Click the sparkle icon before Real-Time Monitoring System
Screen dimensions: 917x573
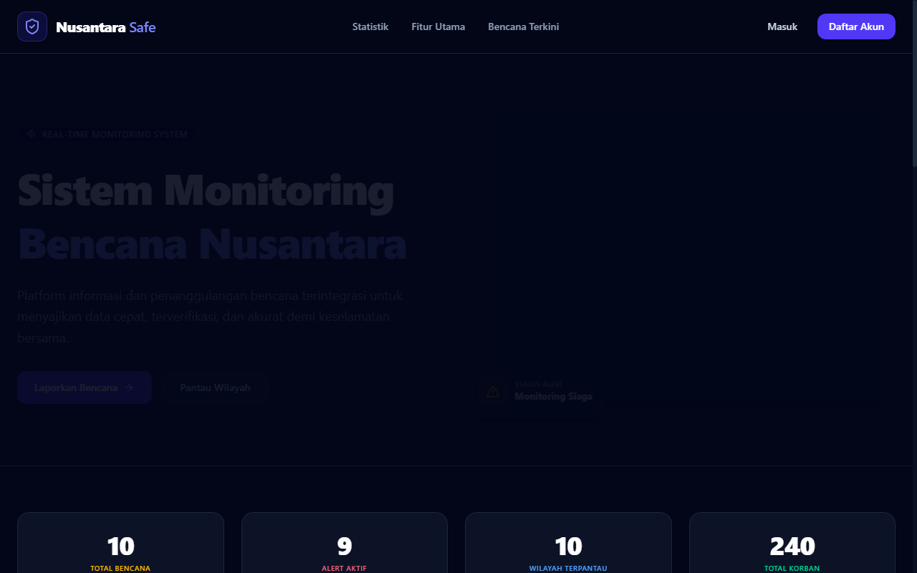pos(32,134)
